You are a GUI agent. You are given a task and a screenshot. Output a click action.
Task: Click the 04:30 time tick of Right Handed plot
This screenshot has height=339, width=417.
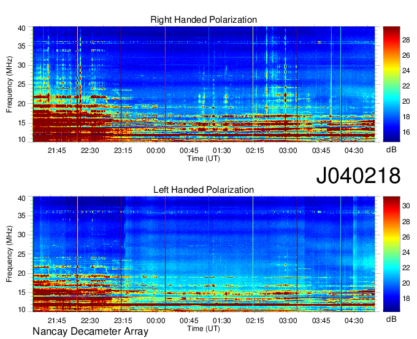354,150
